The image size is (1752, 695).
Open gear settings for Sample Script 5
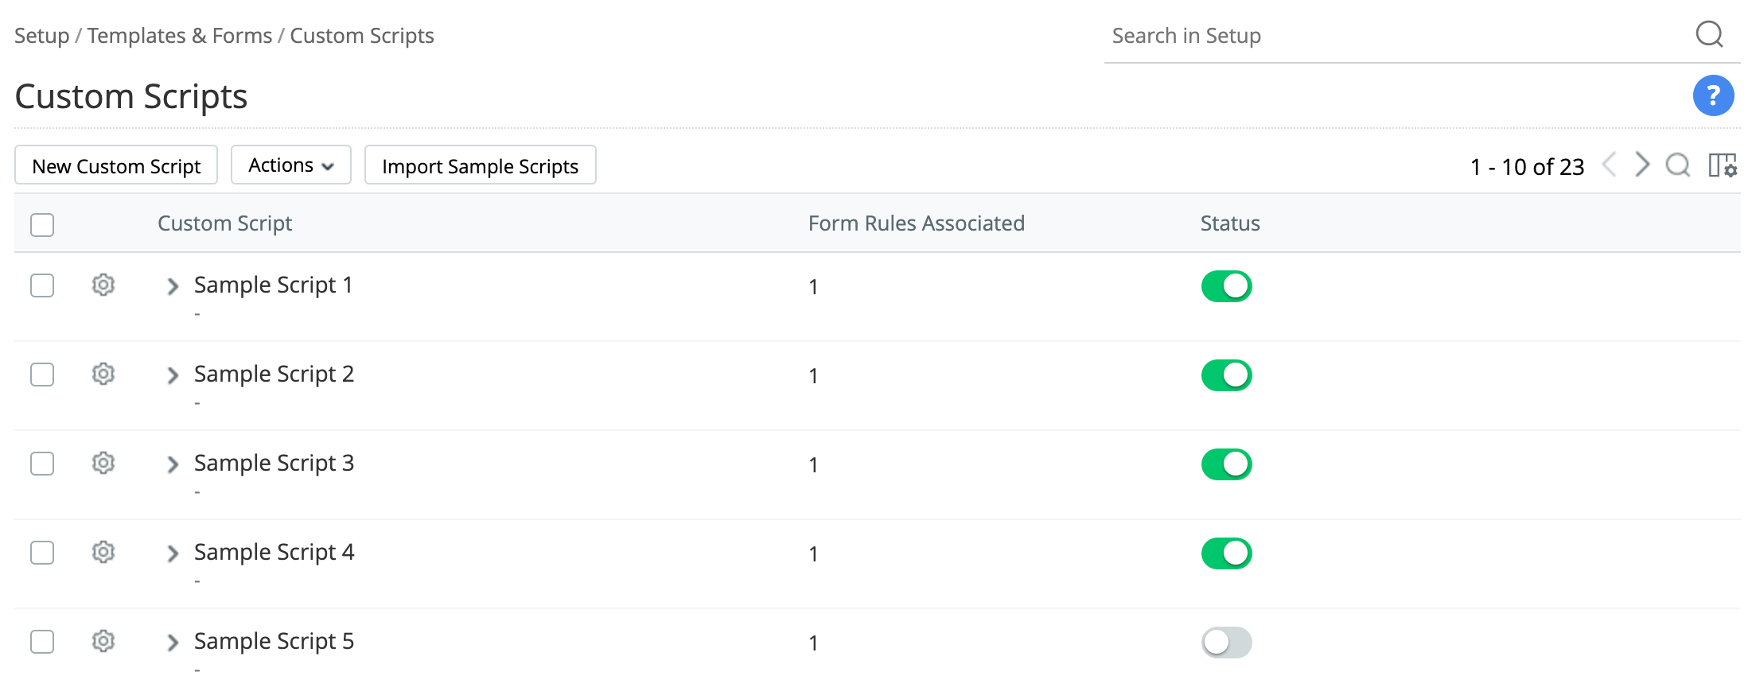tap(103, 641)
